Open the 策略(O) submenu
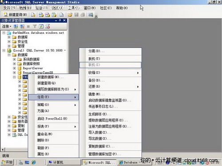This screenshot has height=166, width=222. (53, 105)
